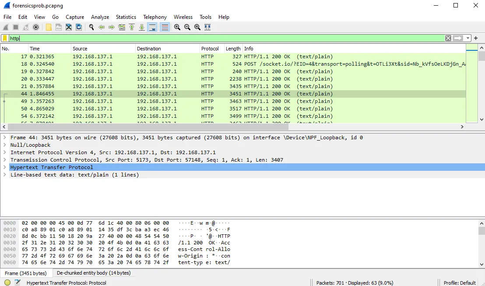Image resolution: width=485 pixels, height=286 pixels.
Task: Open the Capture menu
Action: [75, 17]
